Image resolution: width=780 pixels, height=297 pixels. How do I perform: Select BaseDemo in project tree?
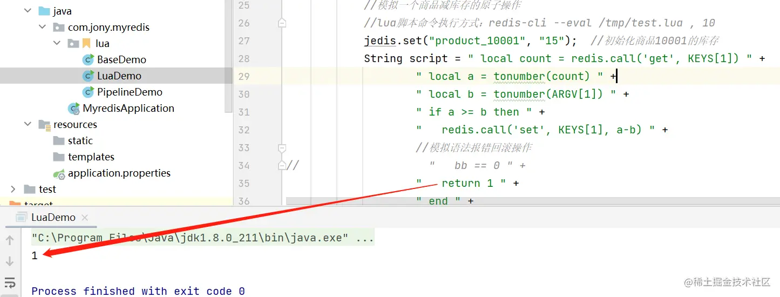(x=121, y=59)
